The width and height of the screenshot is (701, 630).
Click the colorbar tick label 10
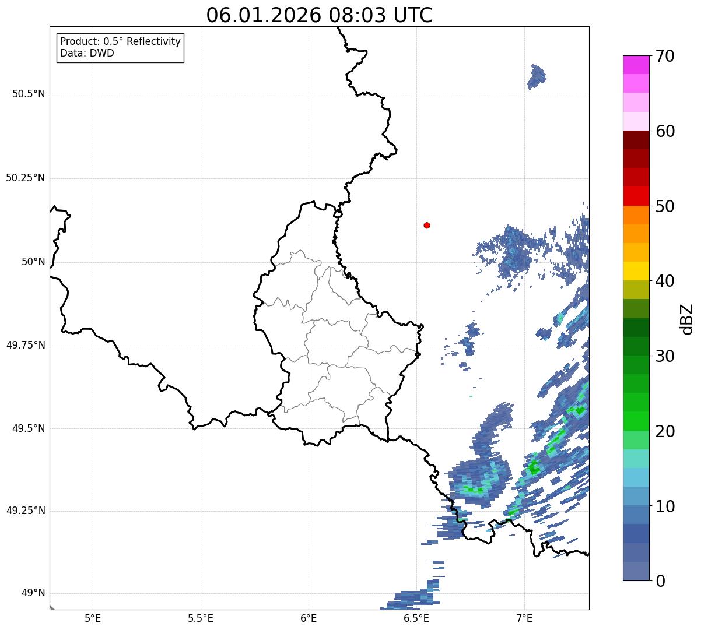(x=665, y=506)
